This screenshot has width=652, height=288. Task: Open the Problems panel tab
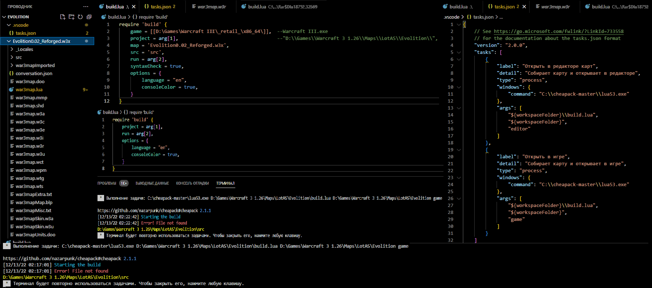point(107,183)
